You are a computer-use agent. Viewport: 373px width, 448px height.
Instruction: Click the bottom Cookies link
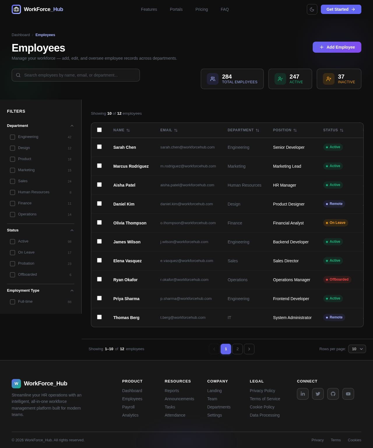coord(354,440)
